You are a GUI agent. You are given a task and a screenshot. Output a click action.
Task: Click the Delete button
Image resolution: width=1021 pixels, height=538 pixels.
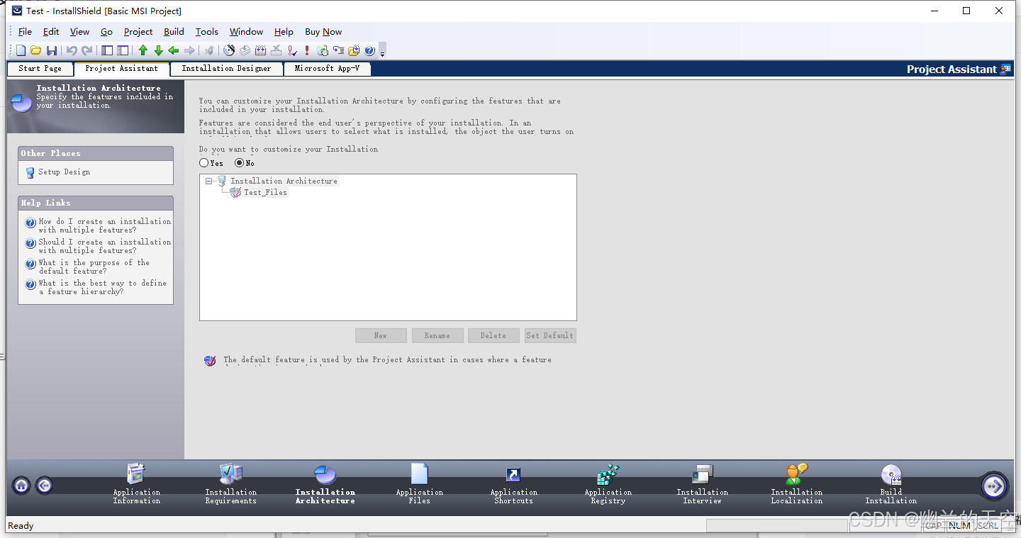pyautogui.click(x=493, y=335)
